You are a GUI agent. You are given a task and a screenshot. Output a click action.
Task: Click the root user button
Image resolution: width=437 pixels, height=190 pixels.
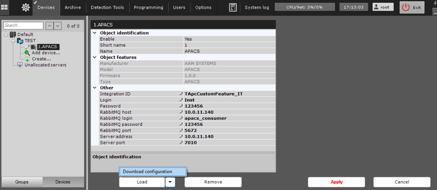tap(383, 7)
